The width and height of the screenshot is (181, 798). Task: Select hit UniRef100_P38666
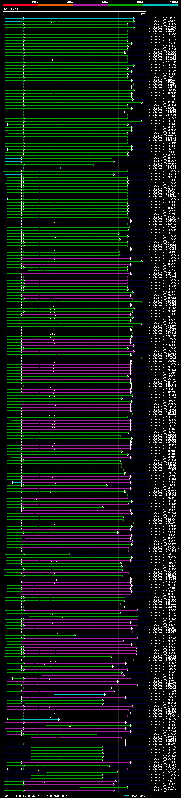coord(162,112)
